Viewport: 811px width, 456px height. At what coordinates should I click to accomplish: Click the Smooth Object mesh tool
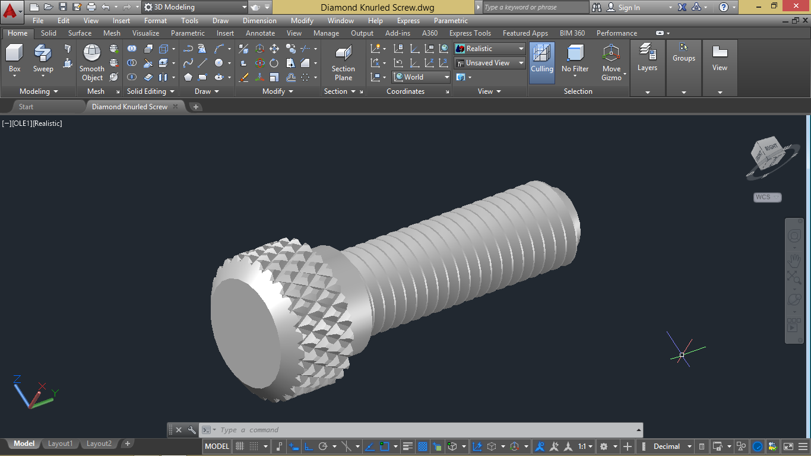[x=92, y=62]
